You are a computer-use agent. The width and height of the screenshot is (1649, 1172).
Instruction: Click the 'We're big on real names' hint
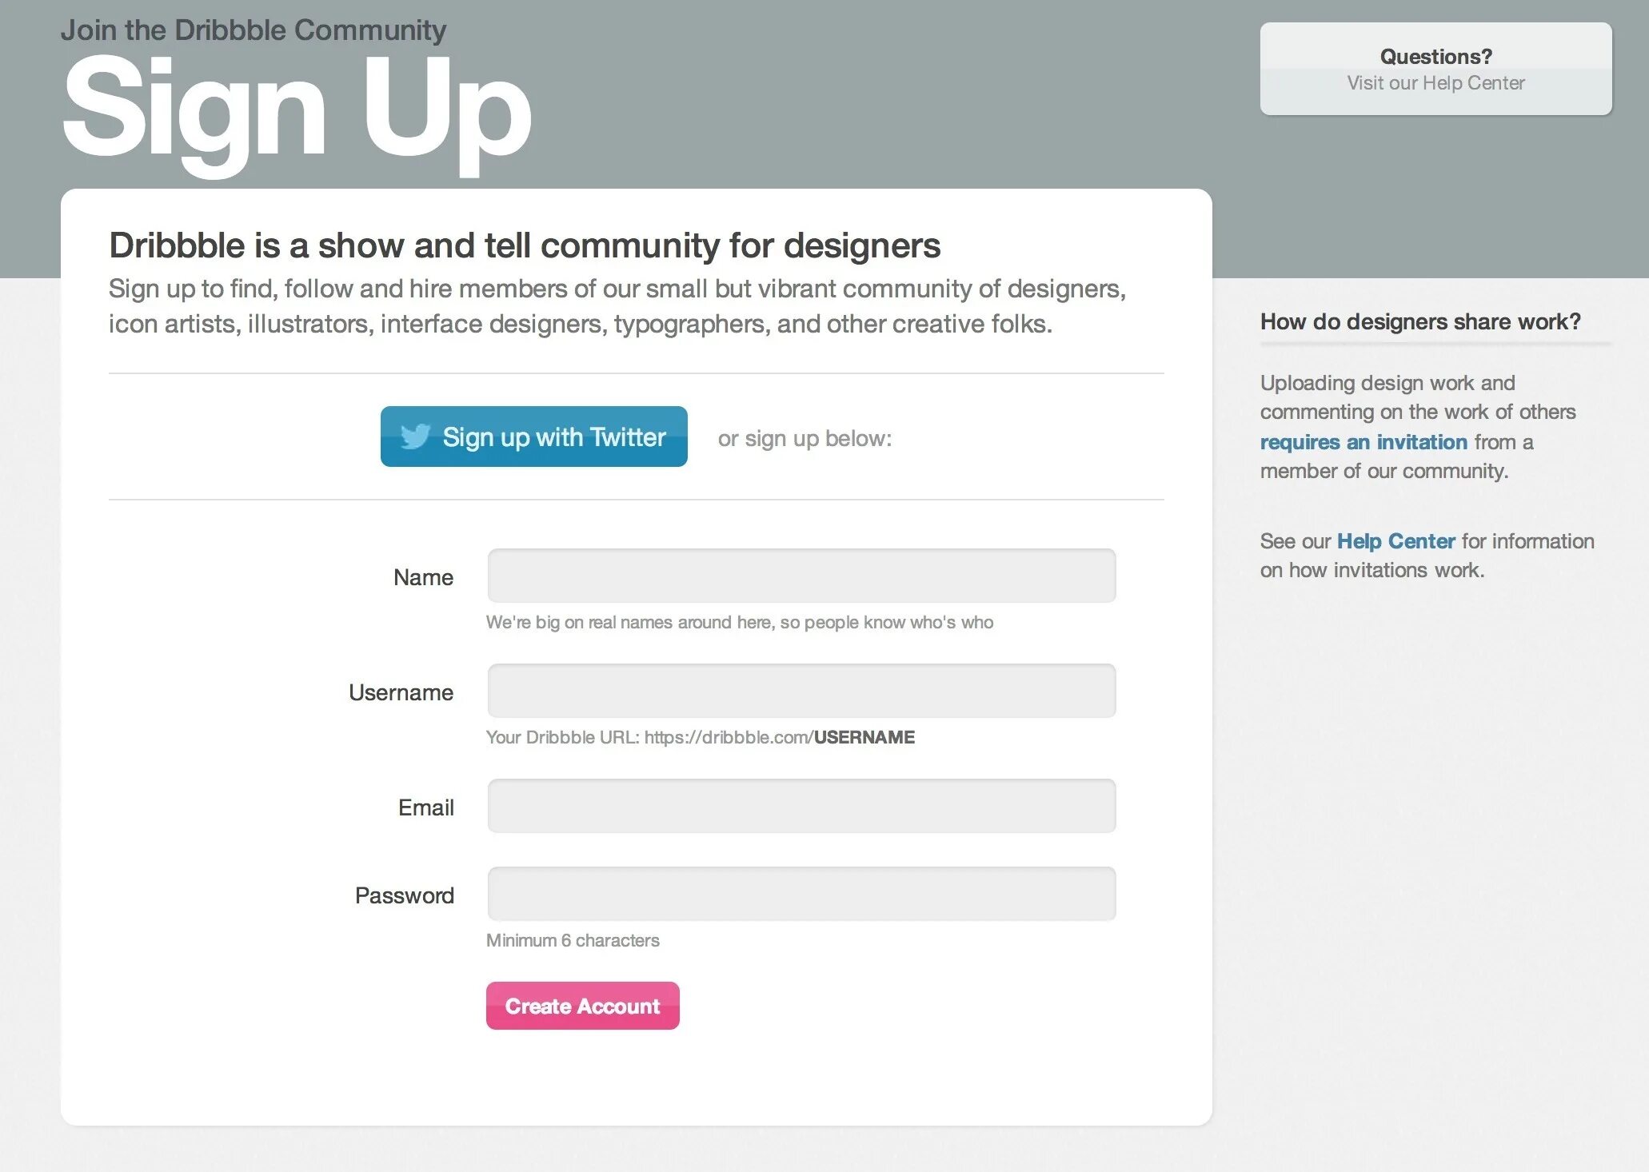740,622
